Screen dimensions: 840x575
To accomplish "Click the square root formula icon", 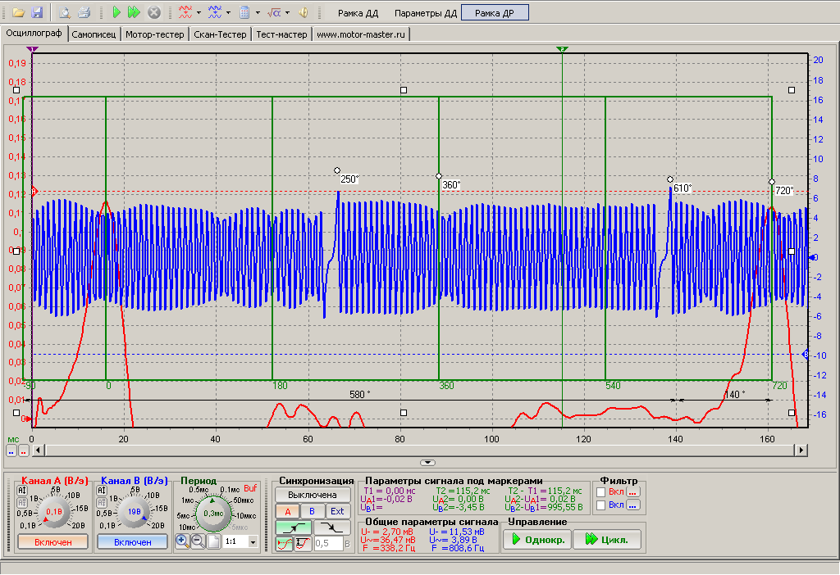I will point(274,12).
